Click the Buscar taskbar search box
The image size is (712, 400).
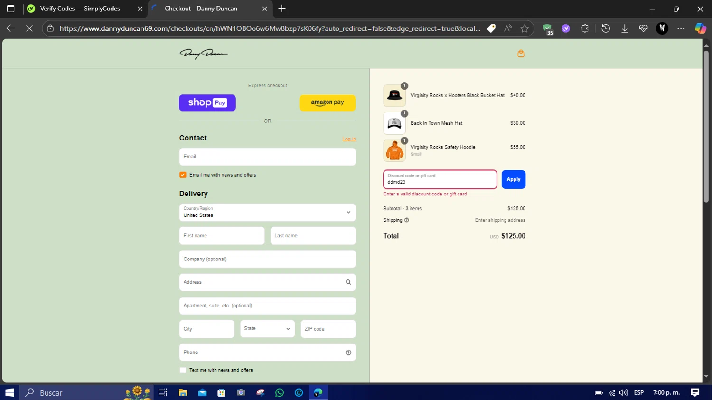(86, 392)
